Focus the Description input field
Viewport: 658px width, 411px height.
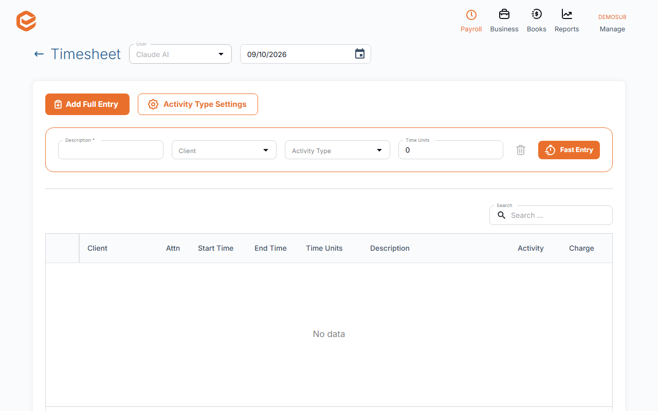111,150
